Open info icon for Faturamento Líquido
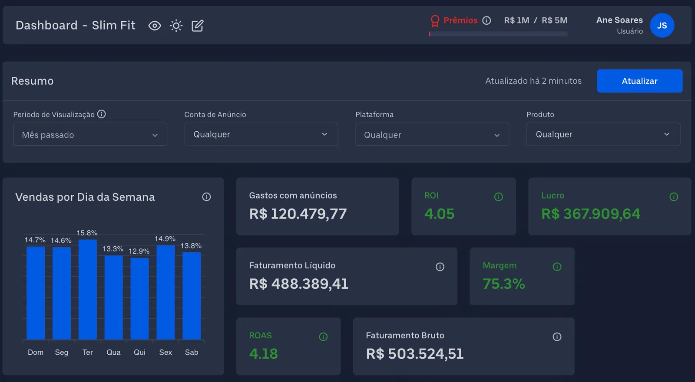 [440, 267]
